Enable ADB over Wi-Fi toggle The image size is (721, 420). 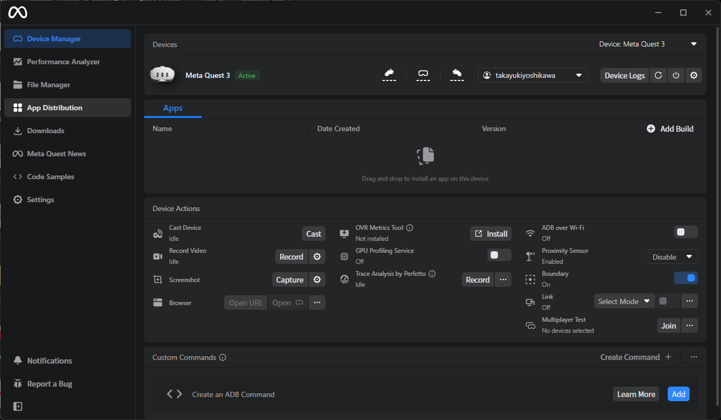pos(685,232)
